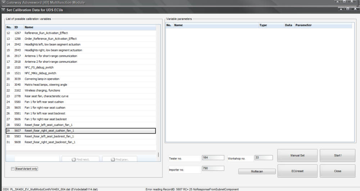Select Matrix head lamps, steering angle

[81, 84]
